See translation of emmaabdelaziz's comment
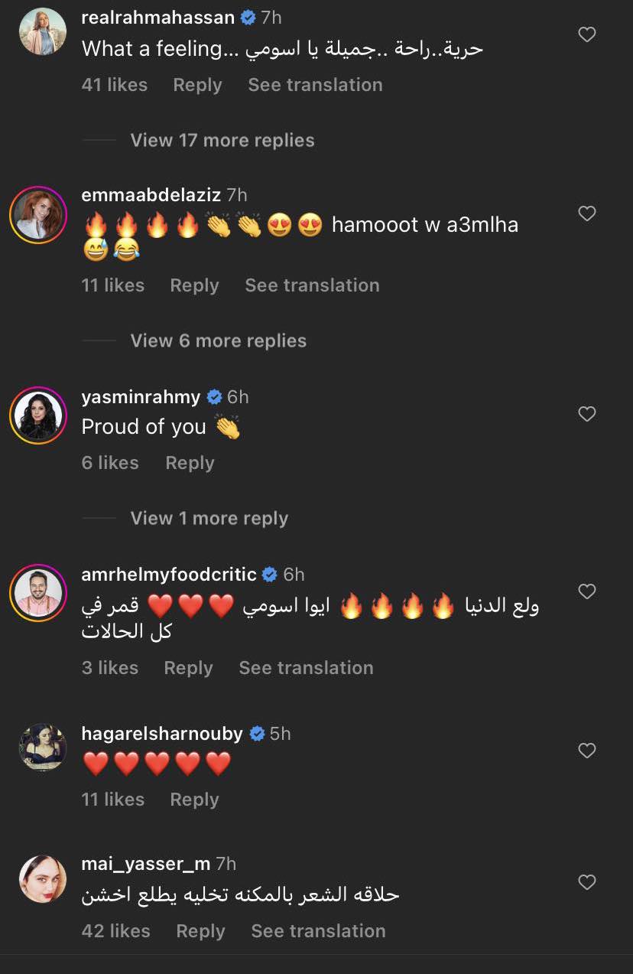The height and width of the screenshot is (974, 633). 312,285
